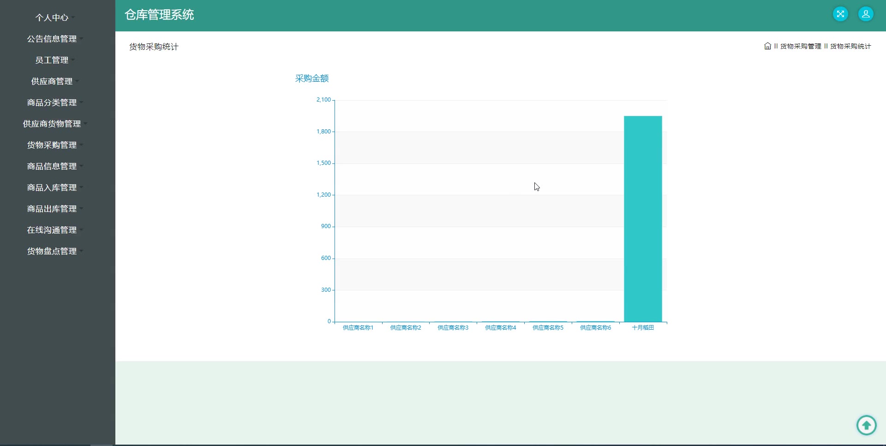Open the 公告信息管理 menu
This screenshot has height=446, width=886.
(x=52, y=39)
